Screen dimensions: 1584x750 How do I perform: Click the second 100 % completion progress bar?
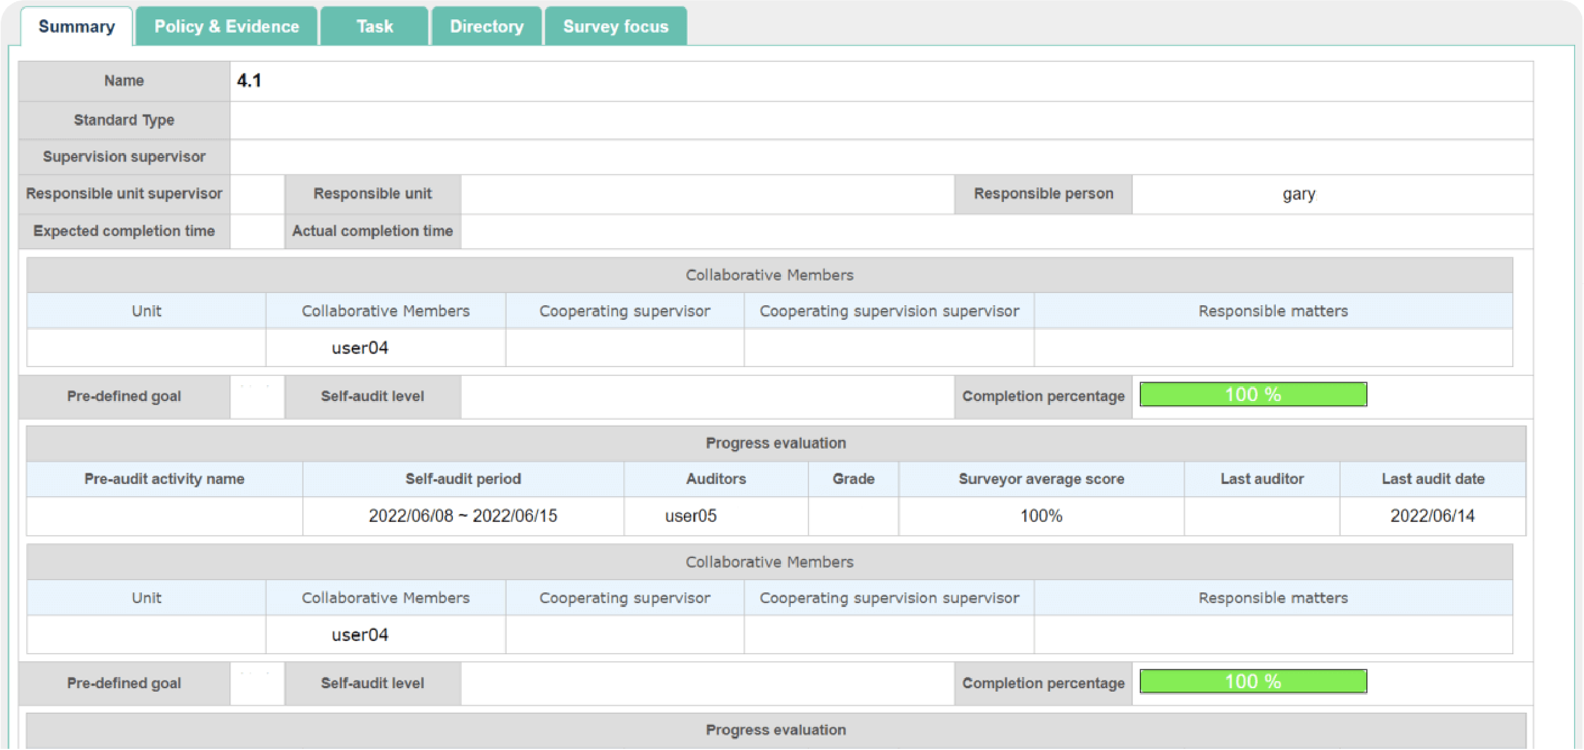click(1252, 681)
